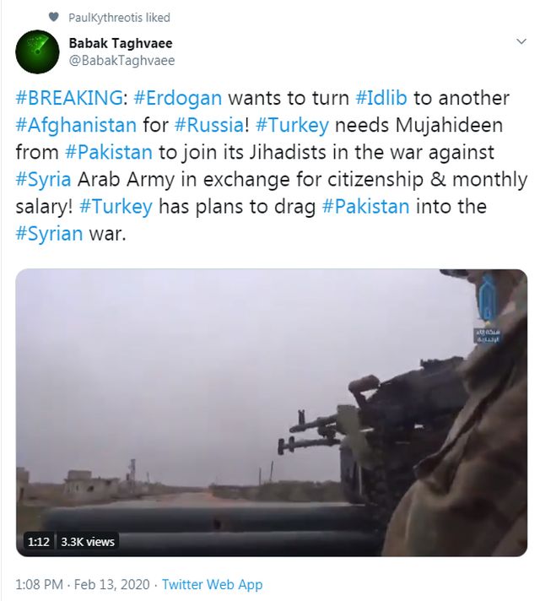Open the @BabakTaghvaee handle
Screen dimensions: 540x601
click(x=121, y=61)
